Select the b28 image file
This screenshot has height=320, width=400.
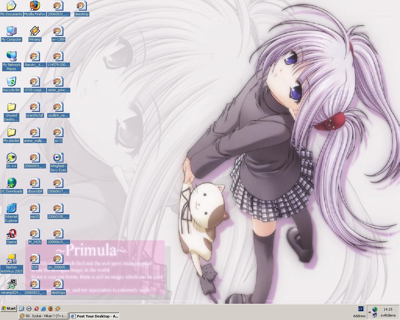click(35, 262)
